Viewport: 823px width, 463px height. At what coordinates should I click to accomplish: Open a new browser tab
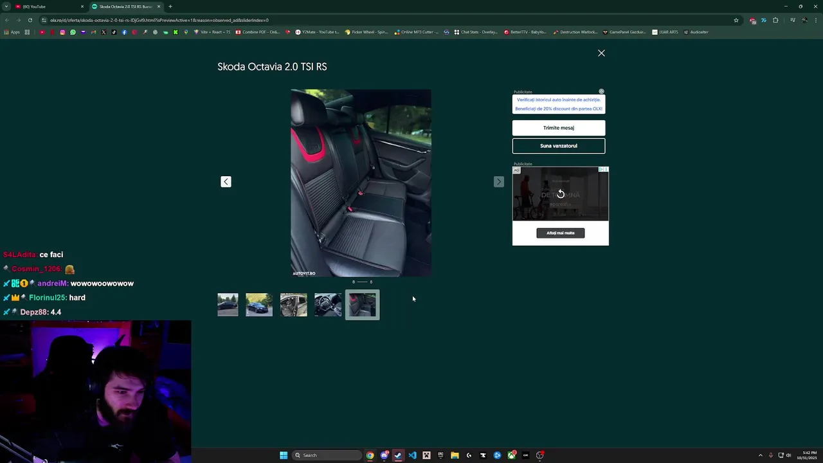pos(170,6)
